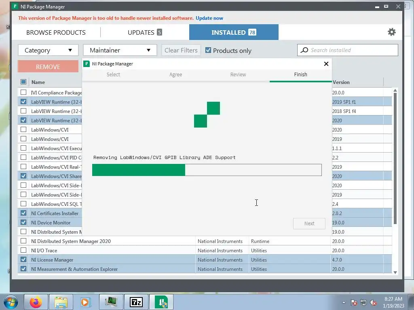Select the NI I/O Trace name text

tap(44, 250)
